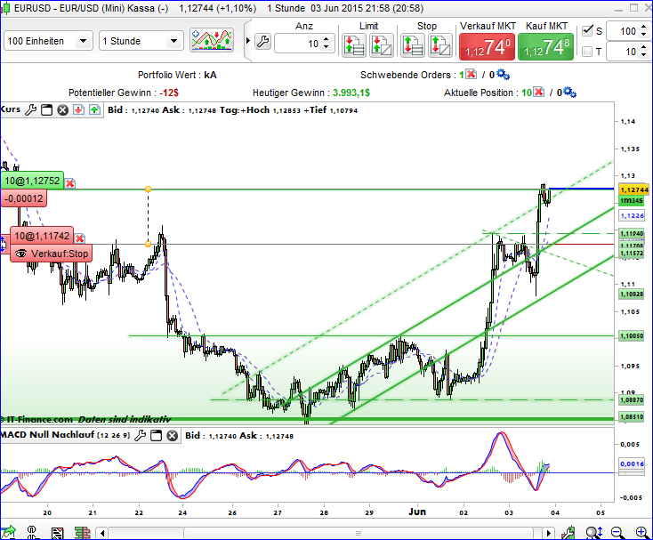Click the MACD value label 0,0016
The height and width of the screenshot is (540, 653).
pyautogui.click(x=632, y=463)
